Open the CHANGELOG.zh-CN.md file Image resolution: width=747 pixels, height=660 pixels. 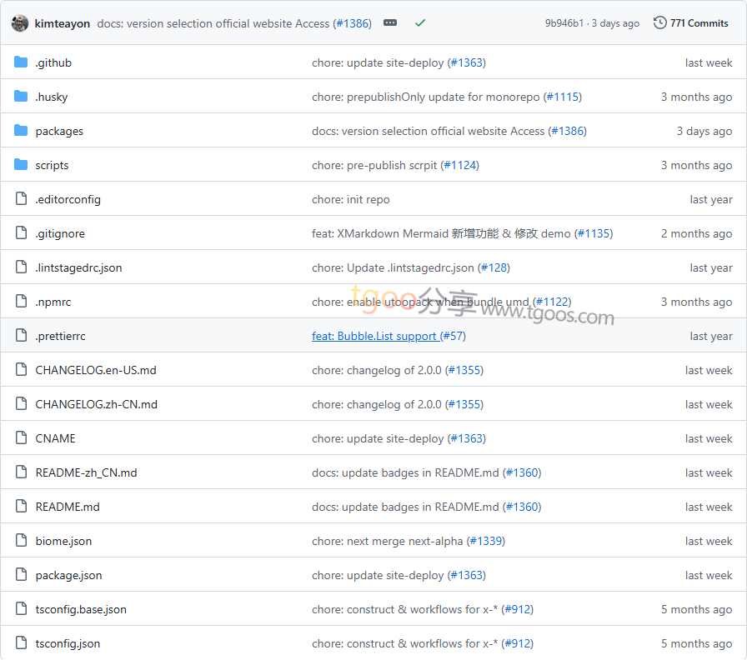coord(96,404)
